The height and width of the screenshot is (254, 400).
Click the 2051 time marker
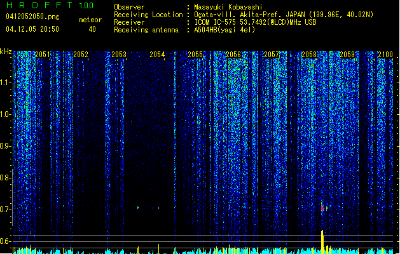(x=43, y=54)
